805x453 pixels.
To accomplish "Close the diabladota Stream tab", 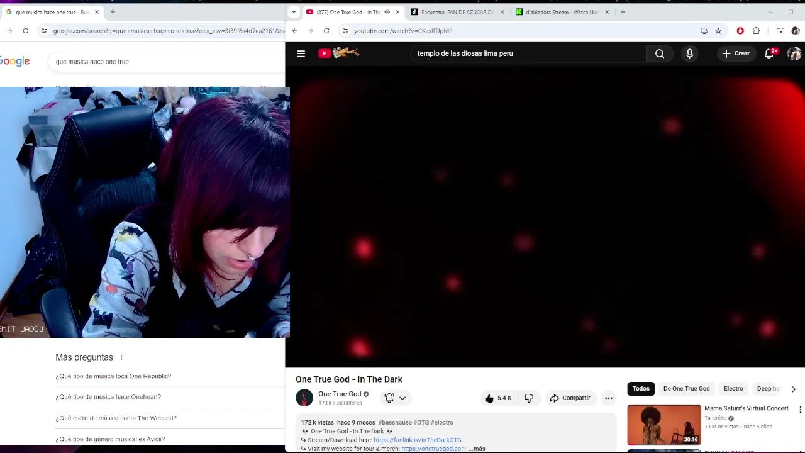I will 607,12.
